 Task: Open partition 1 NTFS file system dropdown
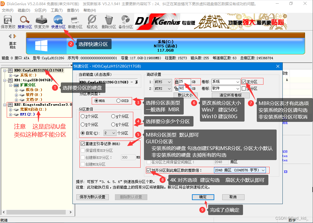[x=163, y=82]
